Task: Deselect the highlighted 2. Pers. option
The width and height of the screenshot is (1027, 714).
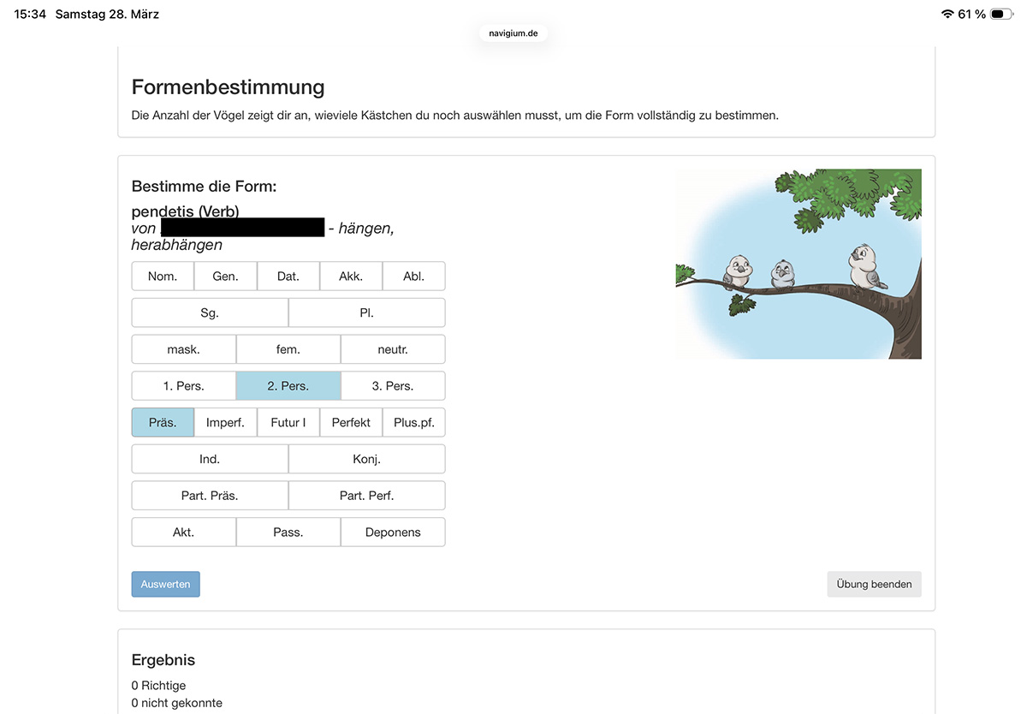Action: coord(288,386)
